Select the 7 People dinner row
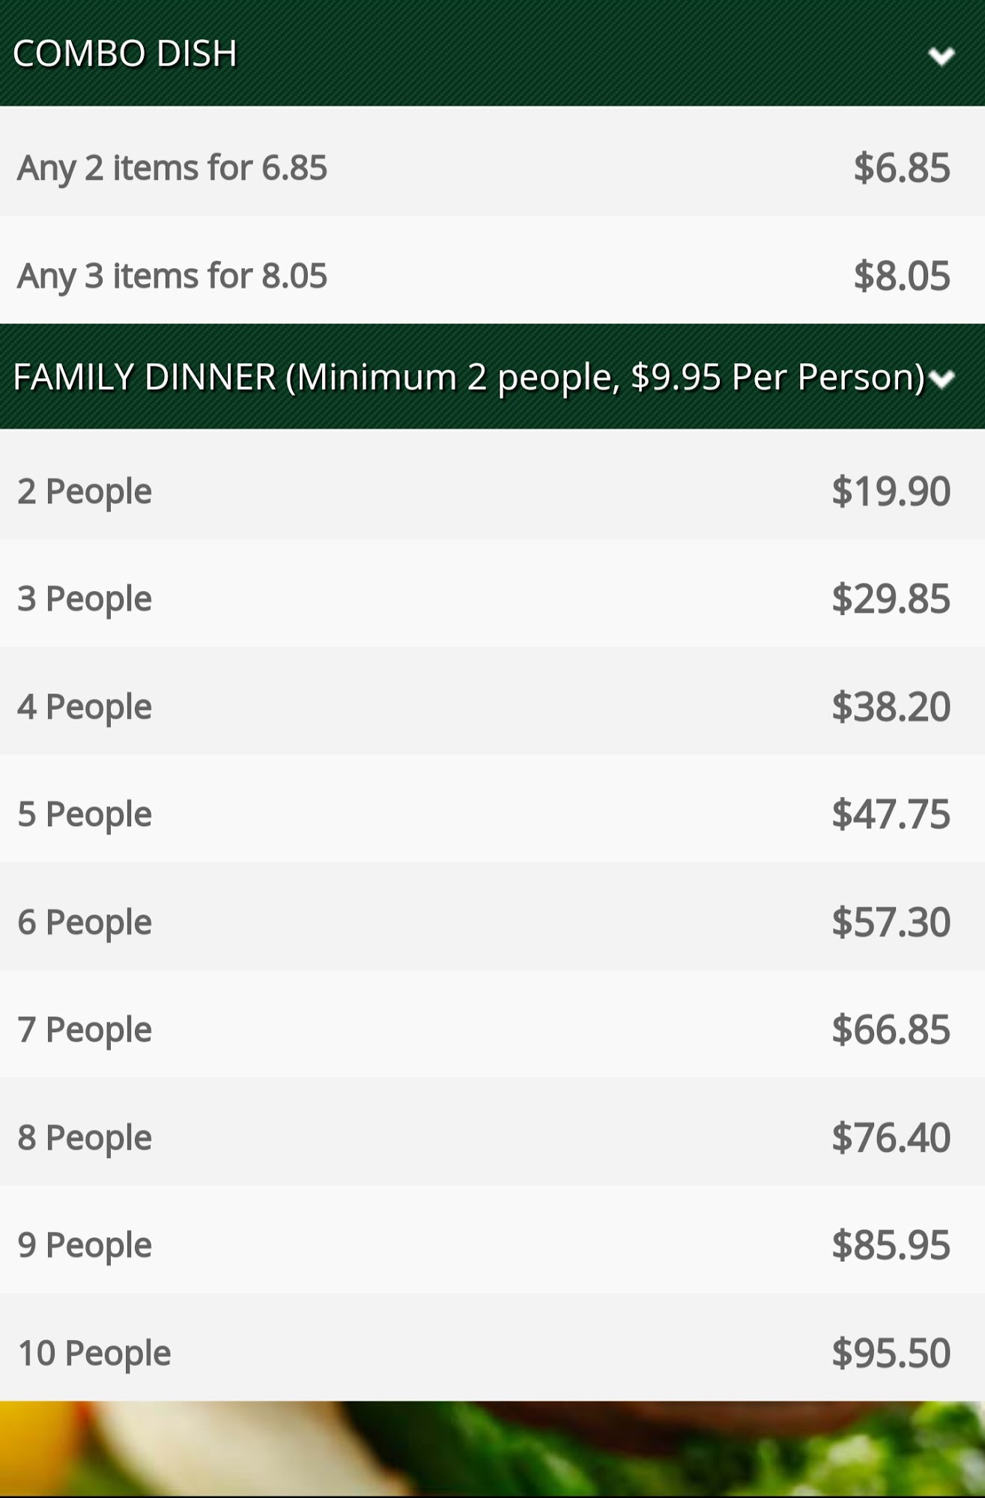Viewport: 985px width, 1498px height. [85, 1029]
